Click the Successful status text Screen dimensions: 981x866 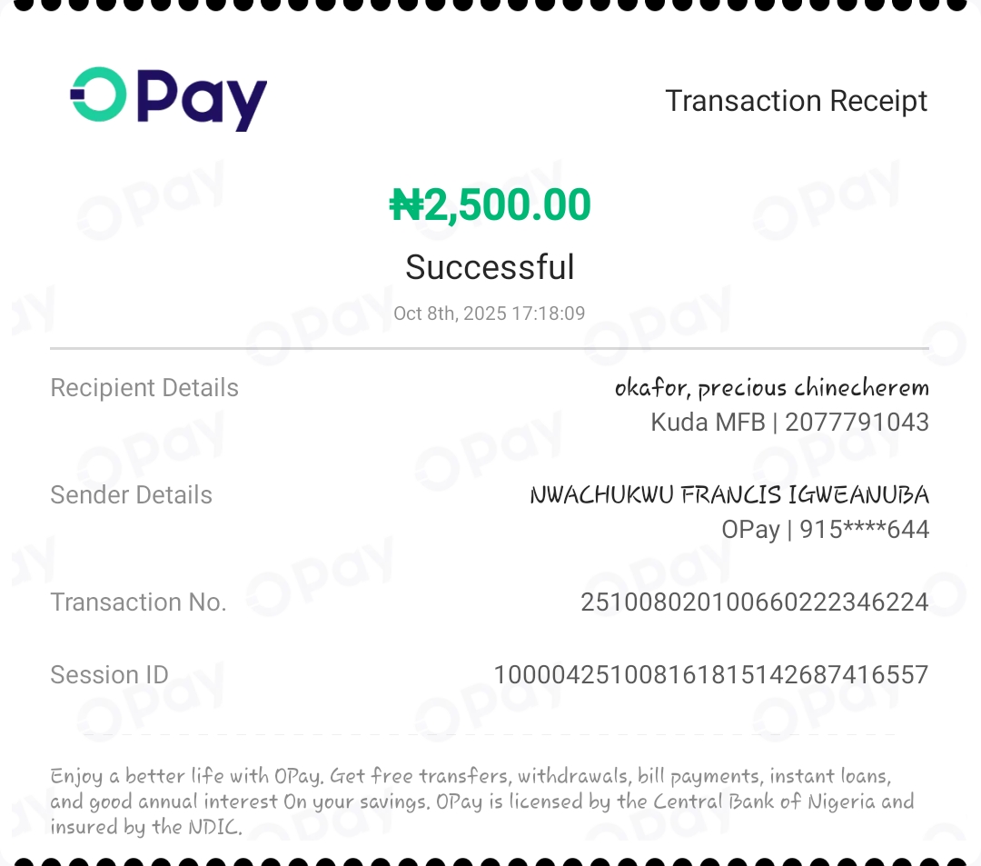click(x=490, y=267)
